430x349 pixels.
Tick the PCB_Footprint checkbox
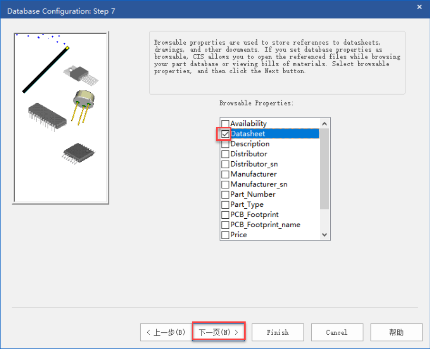point(225,215)
